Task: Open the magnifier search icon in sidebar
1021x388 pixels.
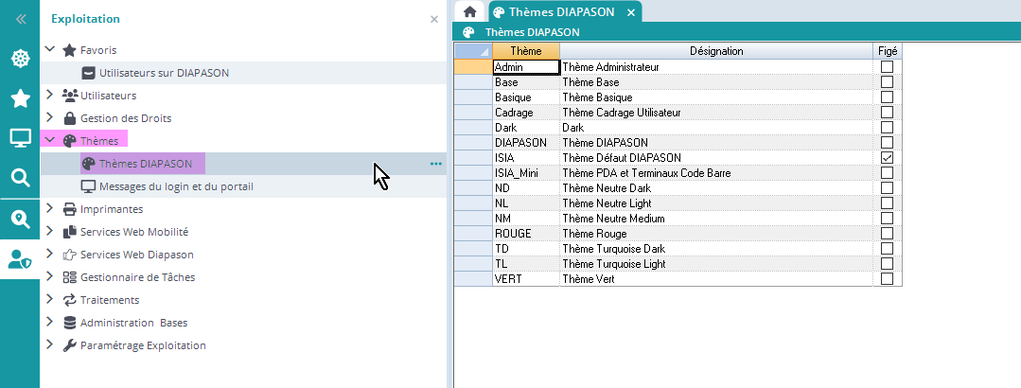Action: tap(20, 178)
